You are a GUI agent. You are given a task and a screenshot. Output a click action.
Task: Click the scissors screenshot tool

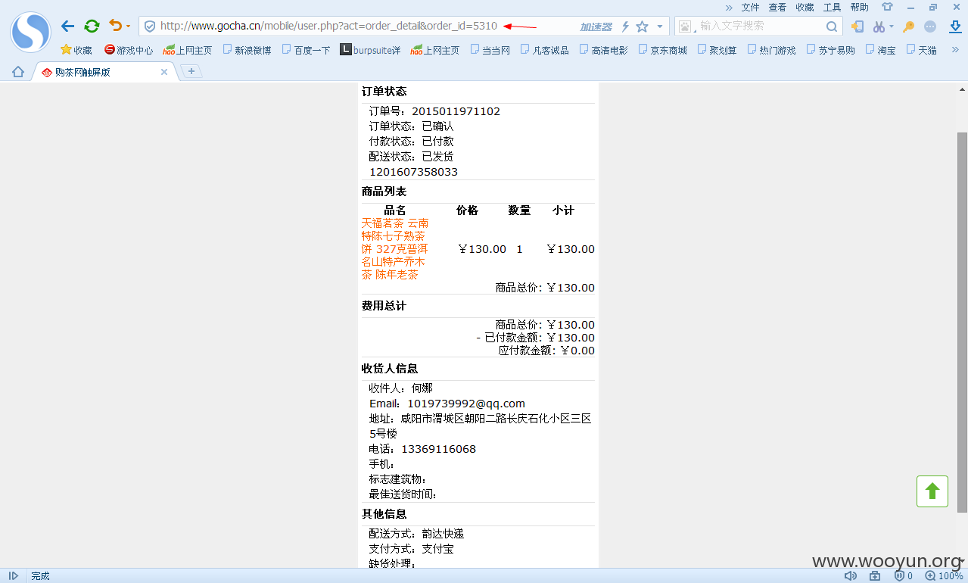(x=879, y=26)
